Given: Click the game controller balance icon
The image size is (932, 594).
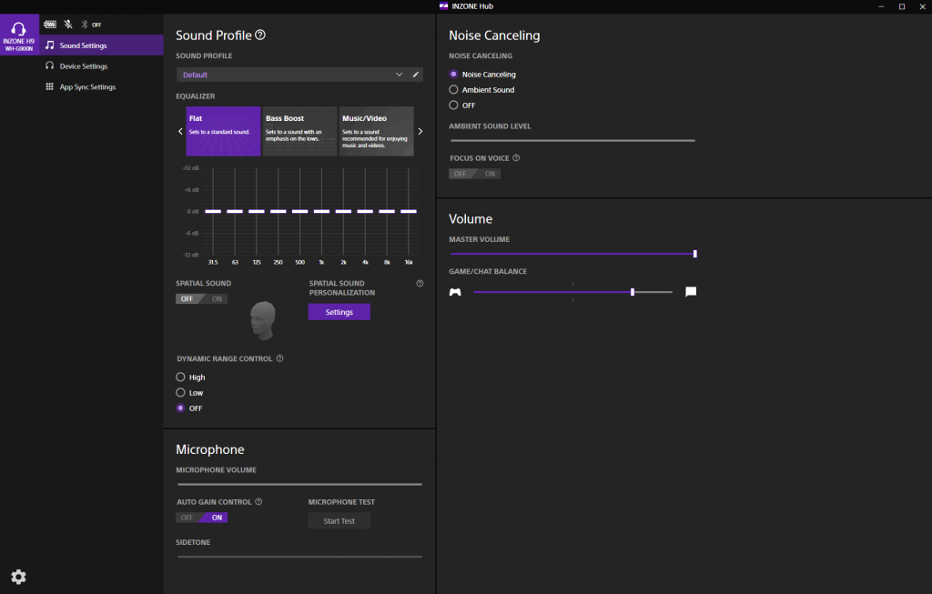Looking at the screenshot, I should [x=455, y=292].
